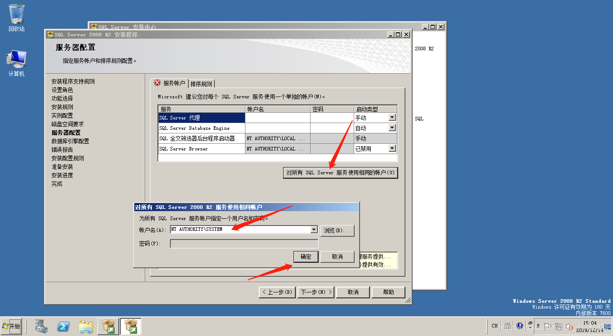Image resolution: width=613 pixels, height=336 pixels.
Task: Click 安装规则 in the steps list
Action: pyautogui.click(x=62, y=107)
